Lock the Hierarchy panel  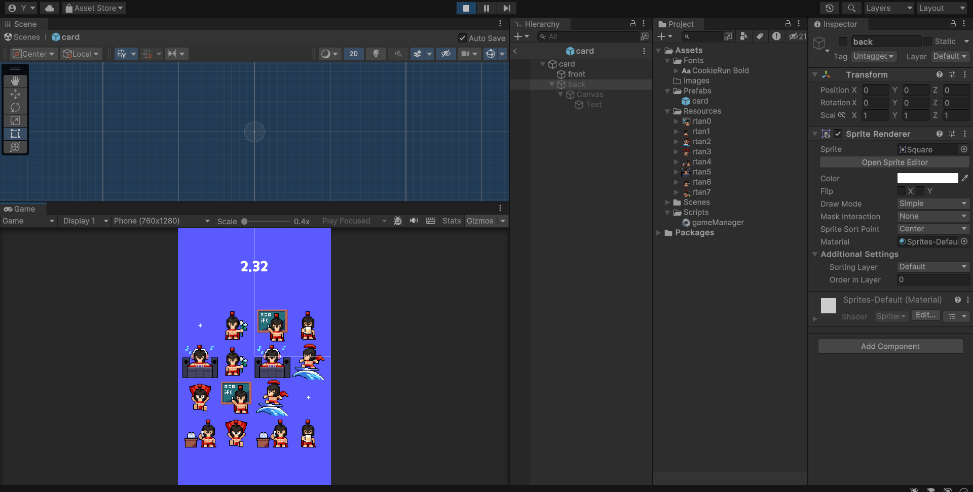(632, 23)
